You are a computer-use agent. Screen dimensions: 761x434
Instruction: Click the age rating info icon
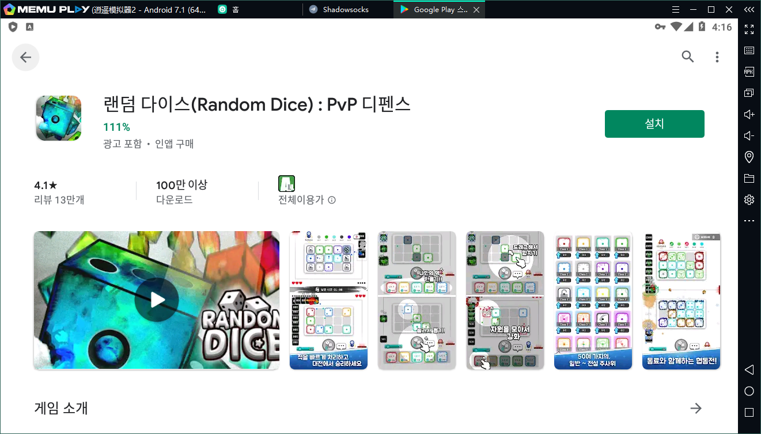coord(332,200)
